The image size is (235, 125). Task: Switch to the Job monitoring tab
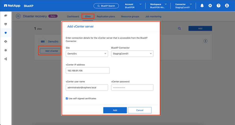click(153, 16)
